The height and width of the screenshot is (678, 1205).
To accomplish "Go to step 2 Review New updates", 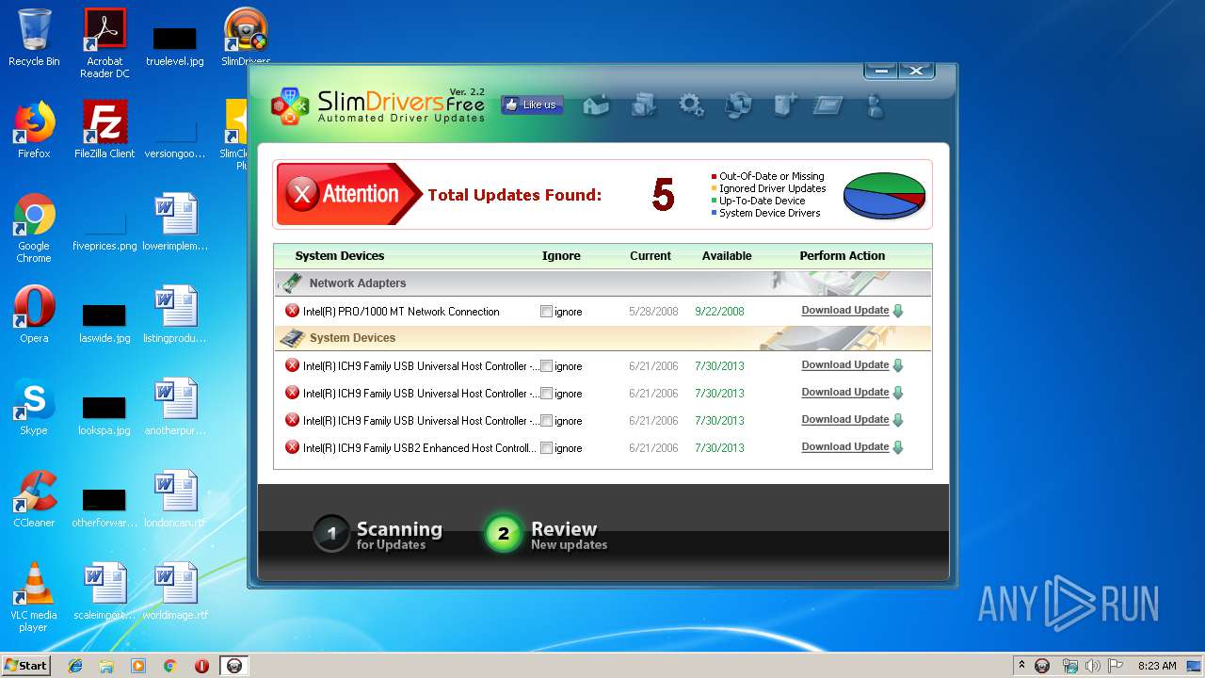I will click(x=546, y=534).
